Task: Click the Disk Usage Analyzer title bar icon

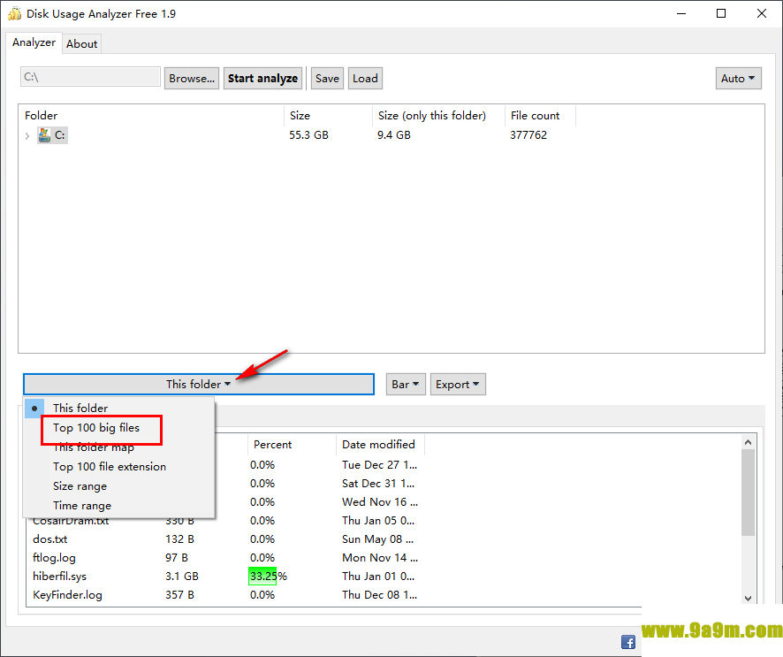Action: [14, 13]
